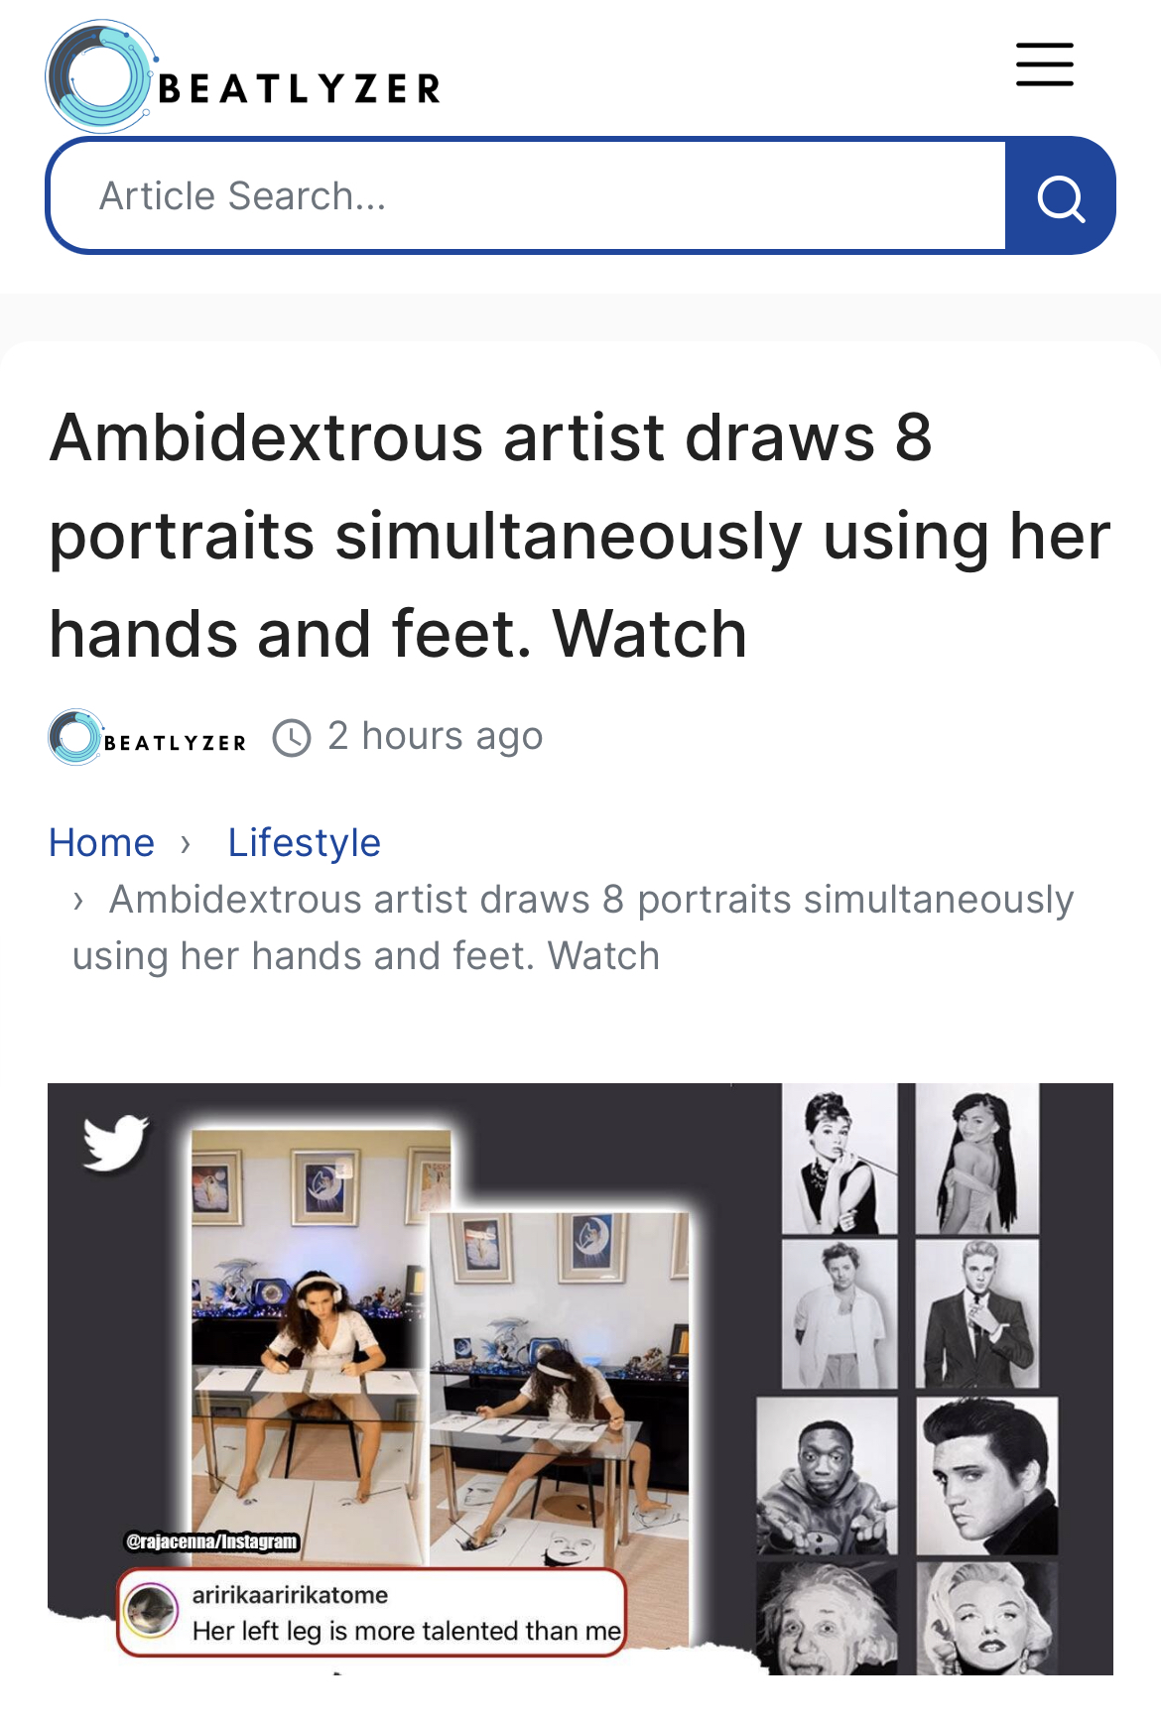
Task: Click the Beatlyzer author logo
Action: (x=147, y=738)
